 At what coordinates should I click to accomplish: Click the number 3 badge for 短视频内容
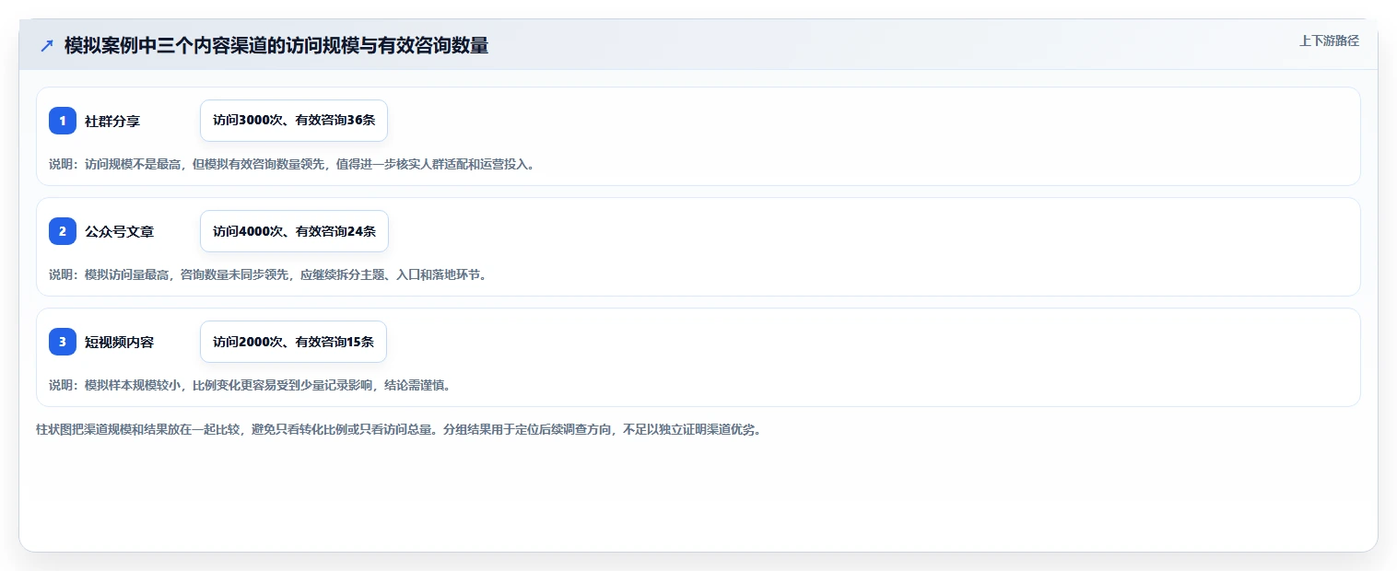(x=63, y=342)
